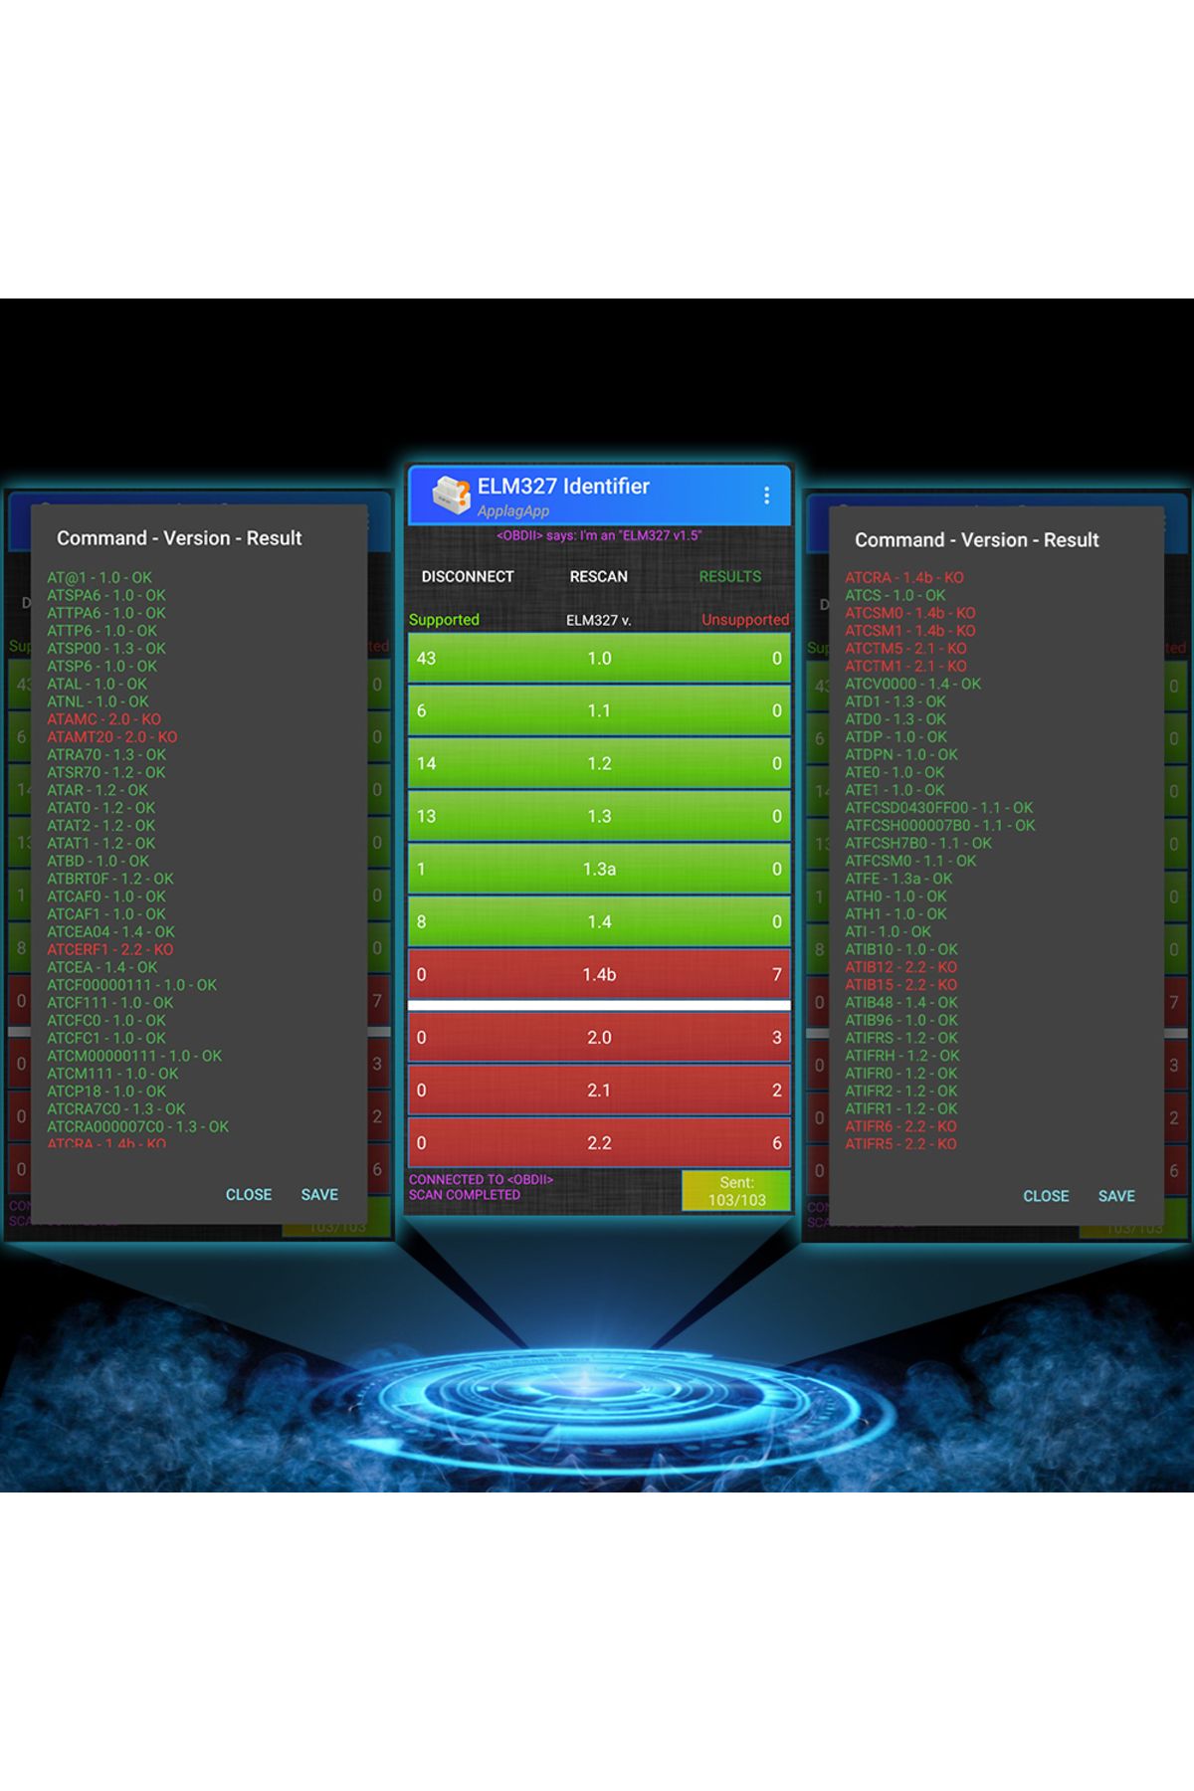Click the 'ATCRA000007C0 - 1.3 - OK' entry
This screenshot has width=1194, height=1791.
(x=137, y=1126)
